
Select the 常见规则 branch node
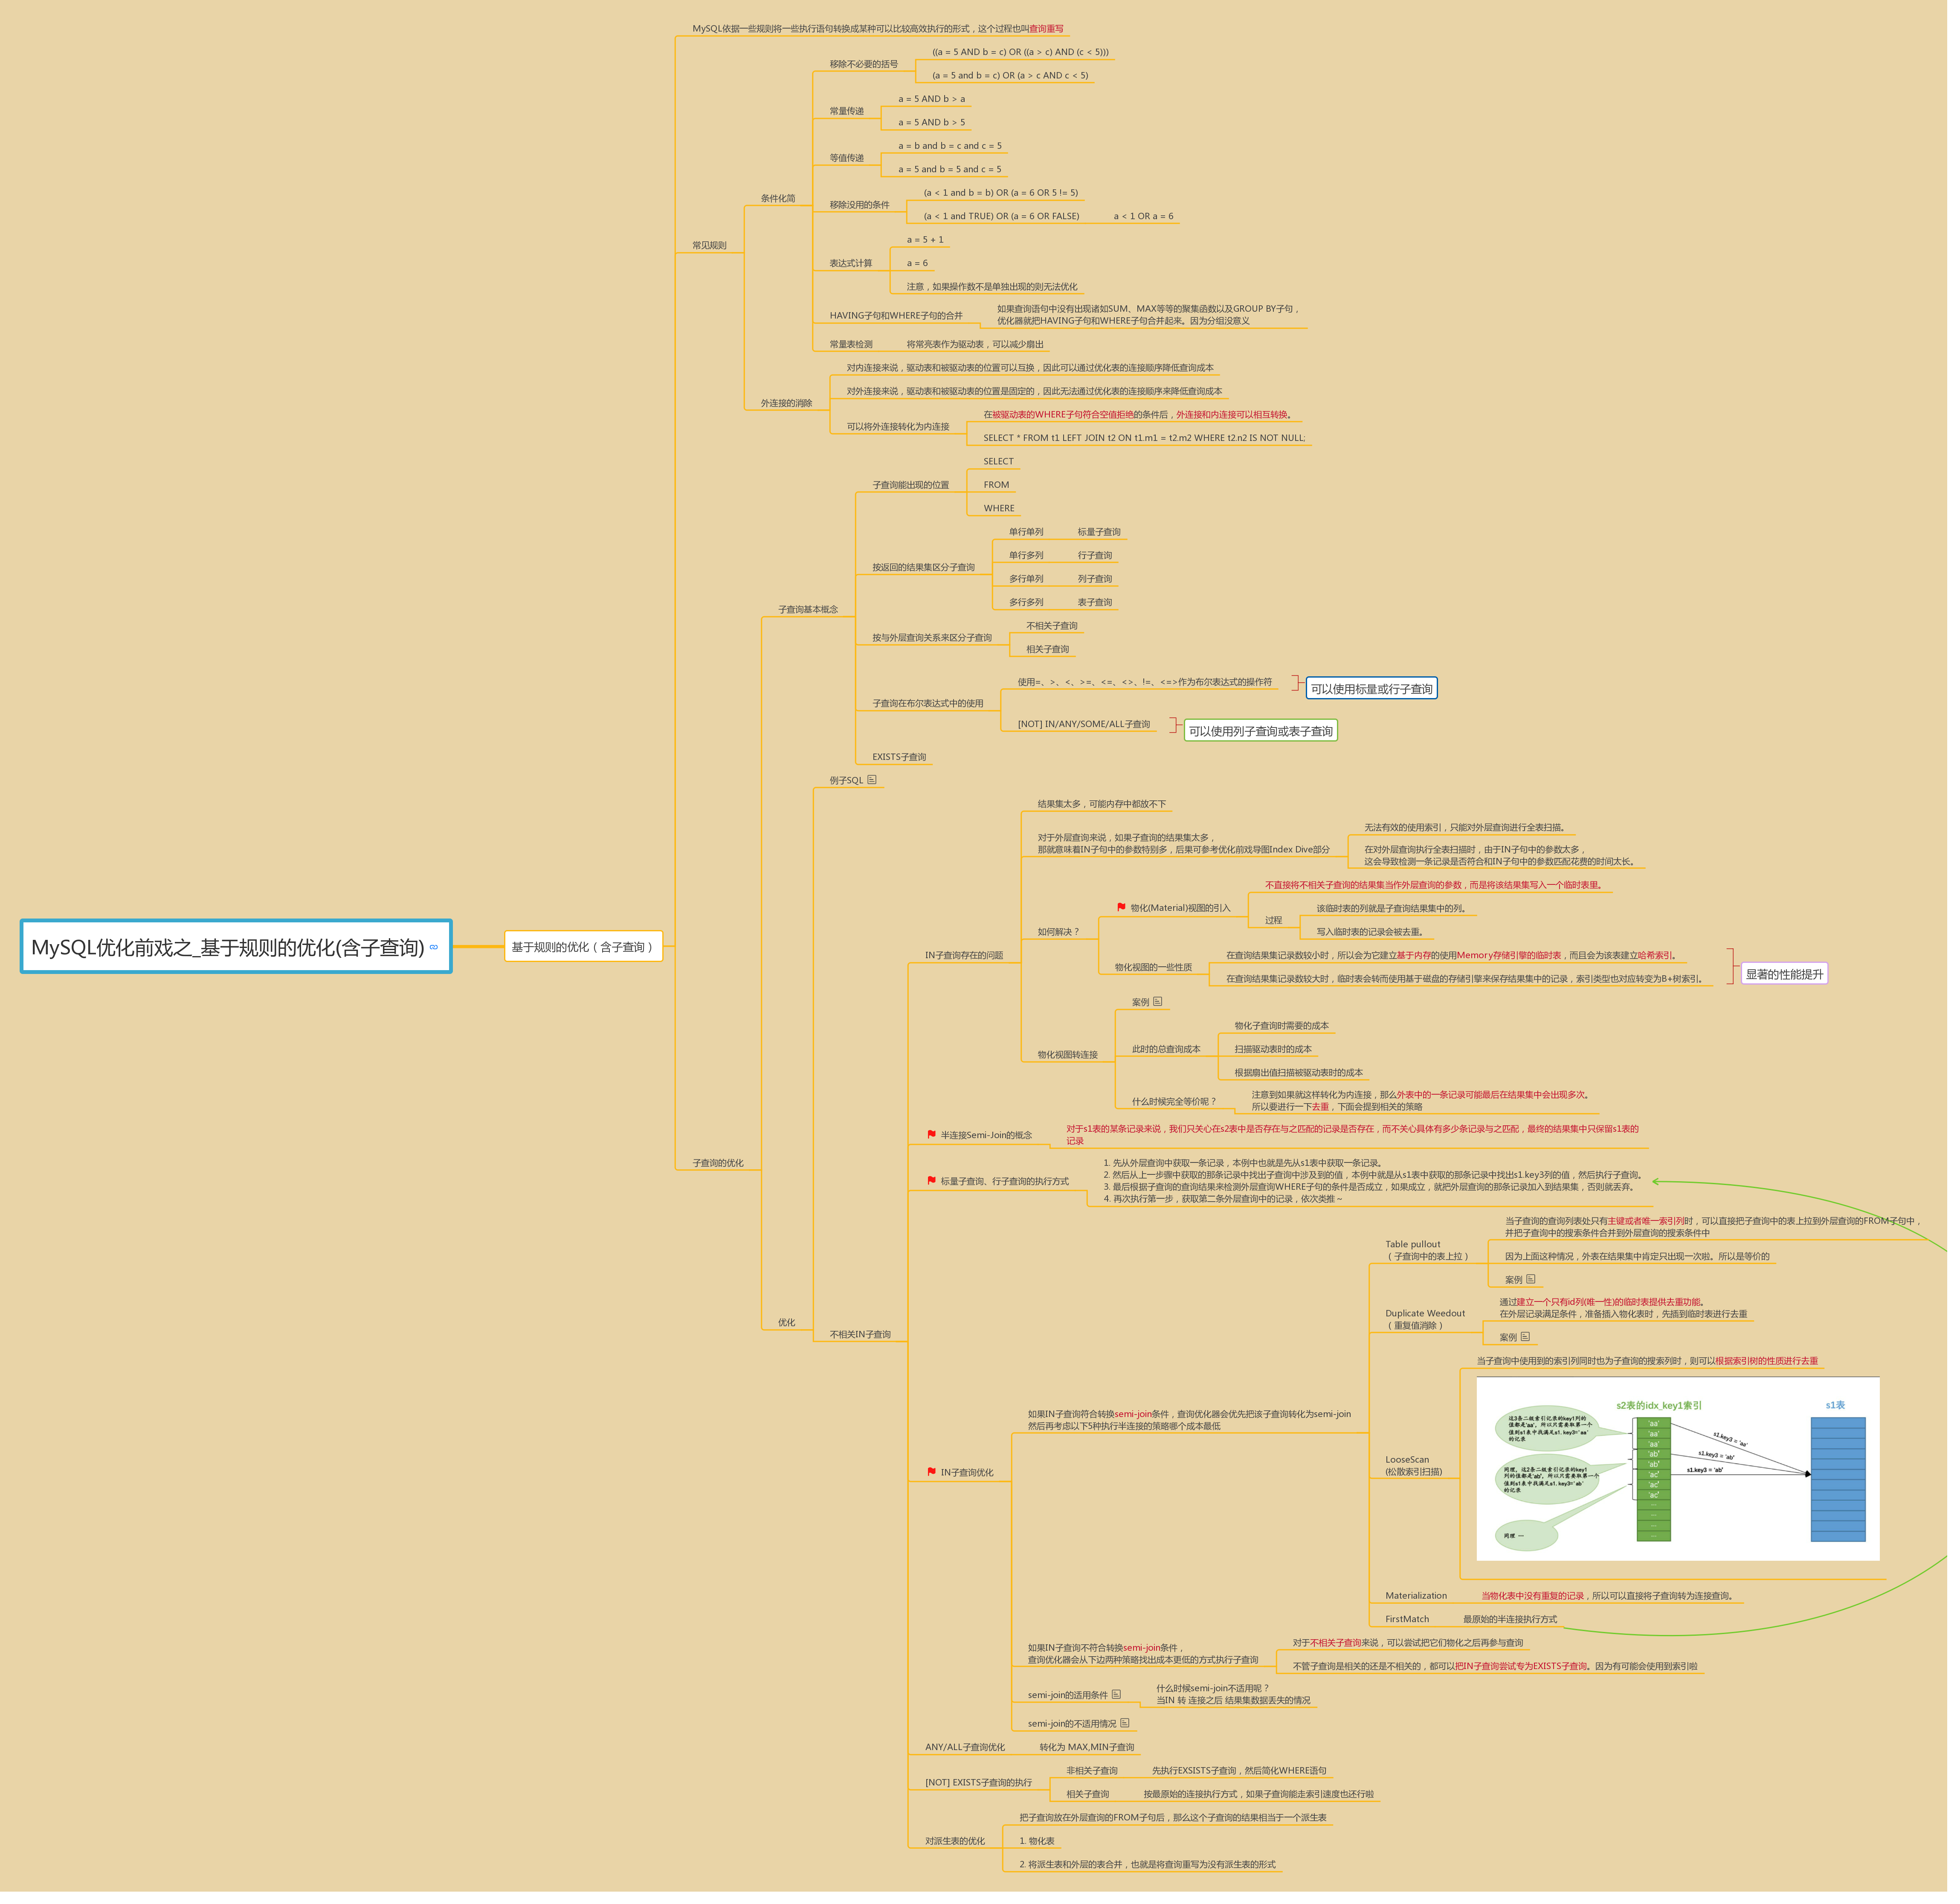click(714, 247)
